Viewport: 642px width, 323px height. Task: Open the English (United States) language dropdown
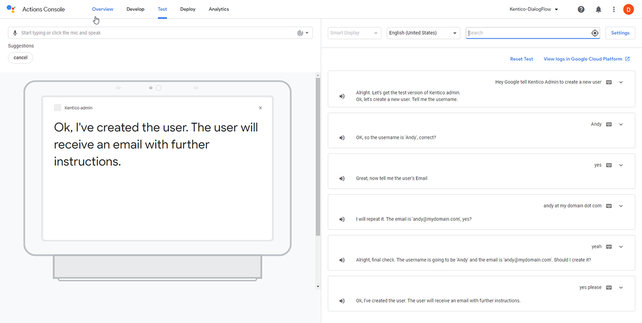pos(423,33)
